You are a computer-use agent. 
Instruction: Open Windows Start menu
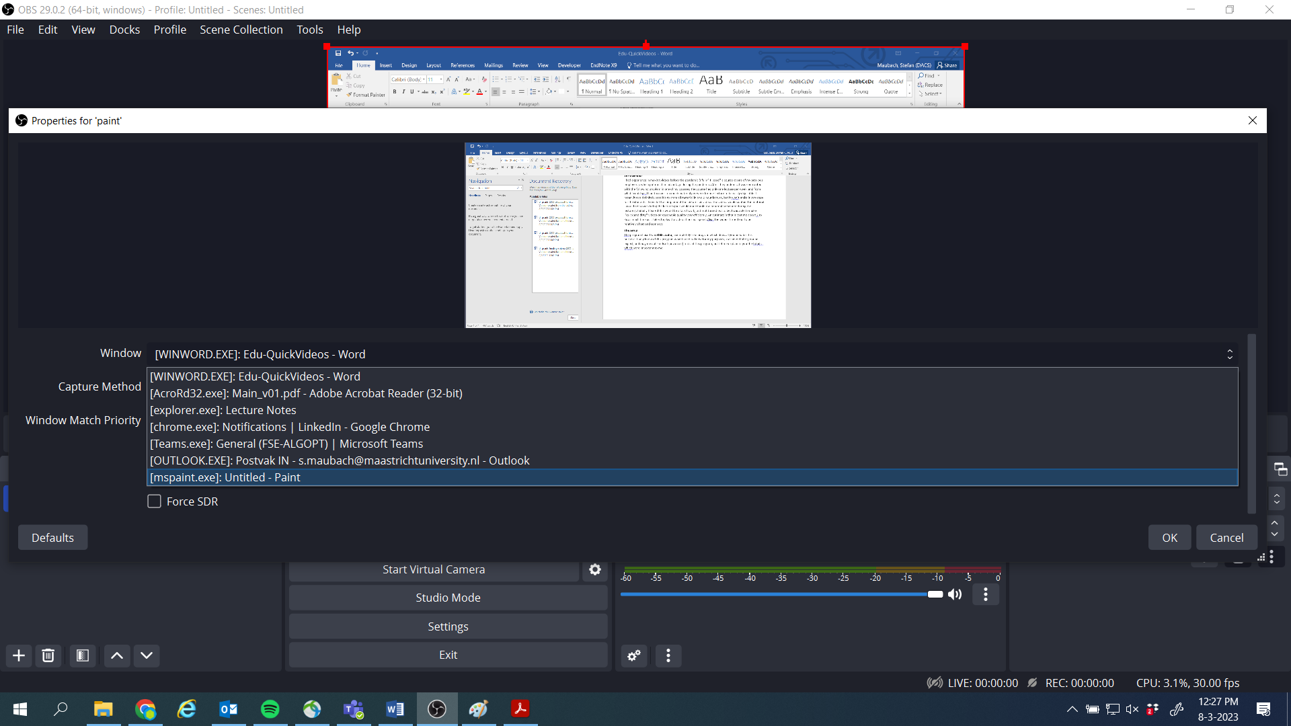click(x=20, y=709)
